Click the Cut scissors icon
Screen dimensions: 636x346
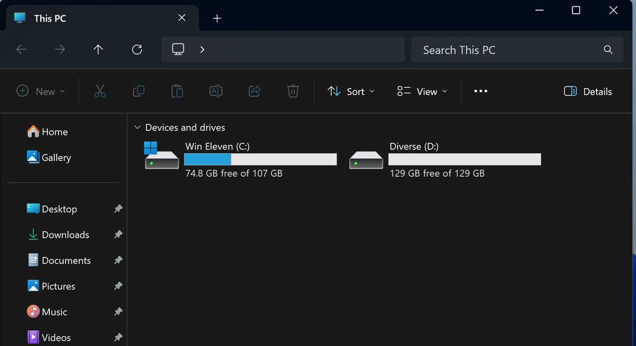[x=100, y=91]
